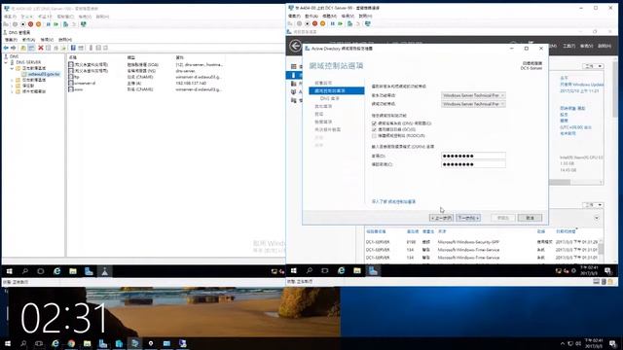Click confirm password input field
Image resolution: width=623 pixels, height=350 pixels.
pos(473,164)
